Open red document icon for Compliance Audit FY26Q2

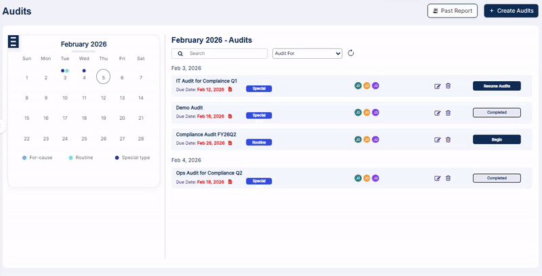click(230, 143)
